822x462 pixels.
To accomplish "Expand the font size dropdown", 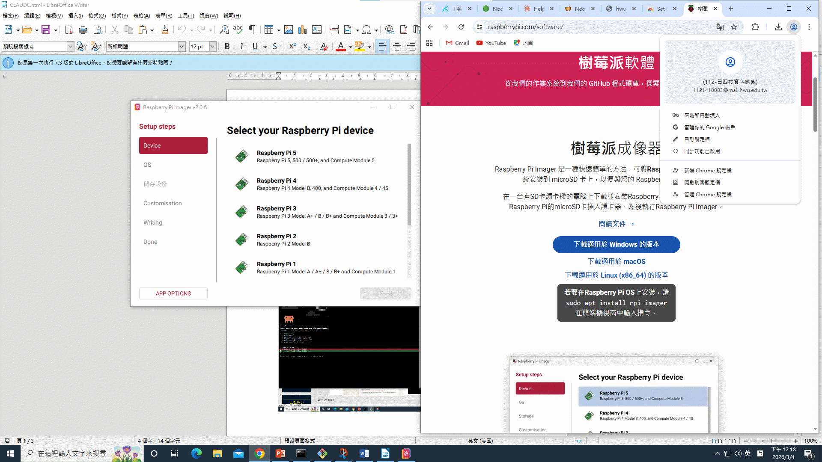I will pos(213,46).
